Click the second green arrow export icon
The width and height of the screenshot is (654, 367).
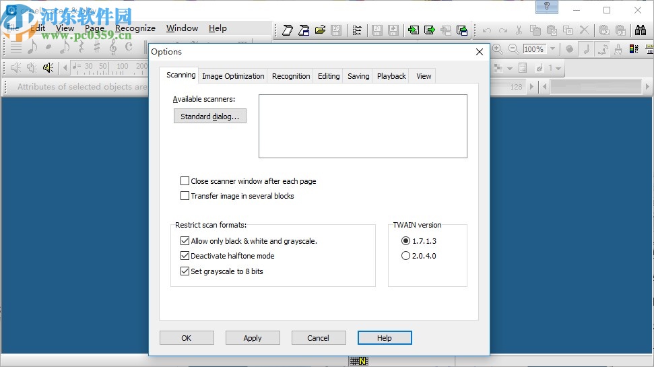[x=429, y=30]
